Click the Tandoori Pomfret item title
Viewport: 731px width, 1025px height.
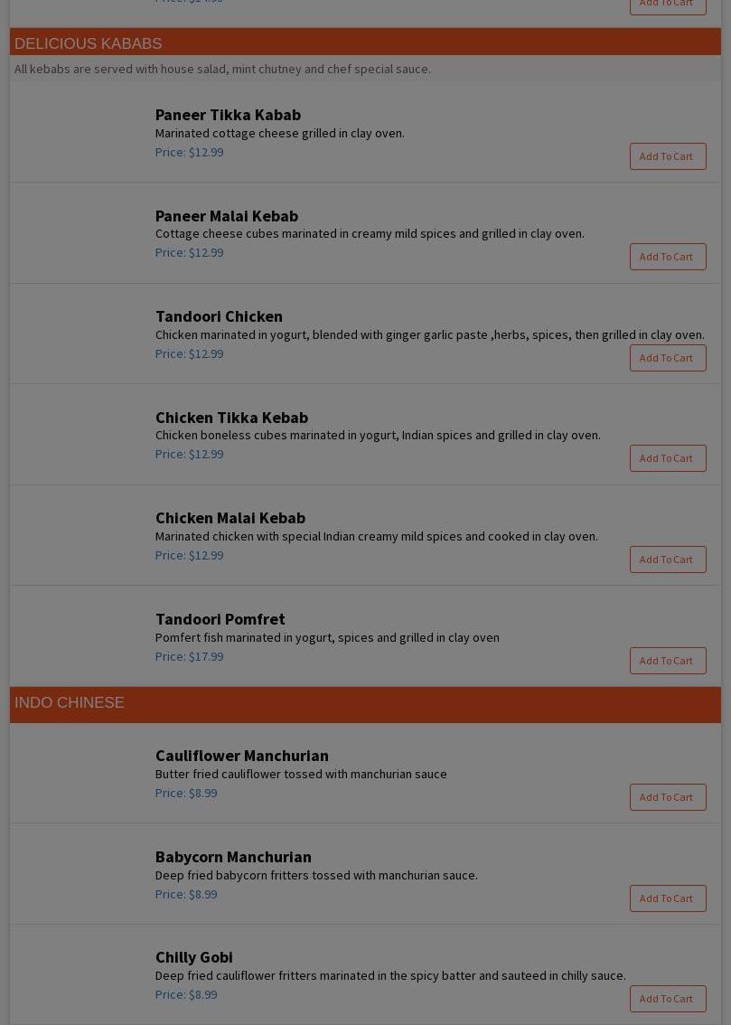(x=220, y=618)
